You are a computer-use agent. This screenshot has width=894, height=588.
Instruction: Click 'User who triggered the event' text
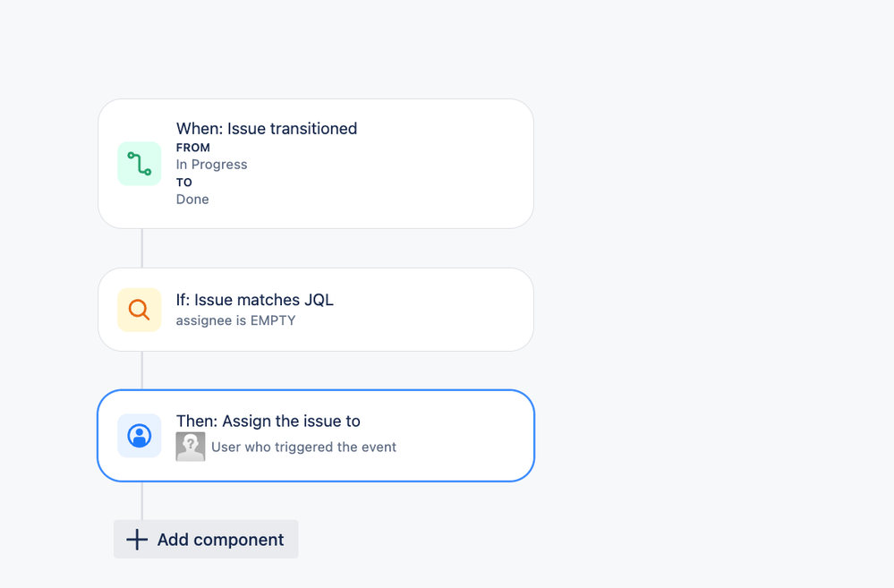coord(303,447)
